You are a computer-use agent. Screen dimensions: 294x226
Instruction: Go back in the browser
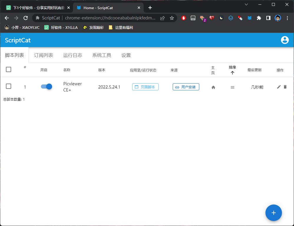pyautogui.click(x=7, y=18)
